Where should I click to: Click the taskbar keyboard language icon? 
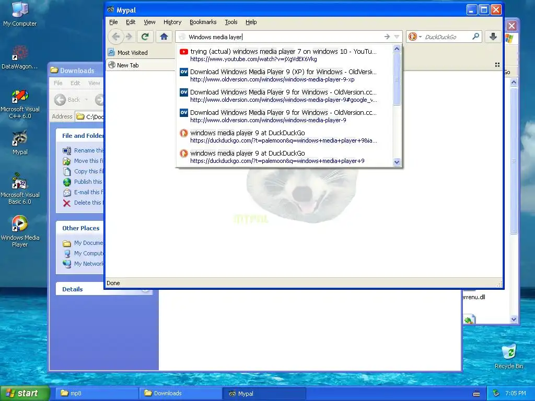tap(476, 394)
